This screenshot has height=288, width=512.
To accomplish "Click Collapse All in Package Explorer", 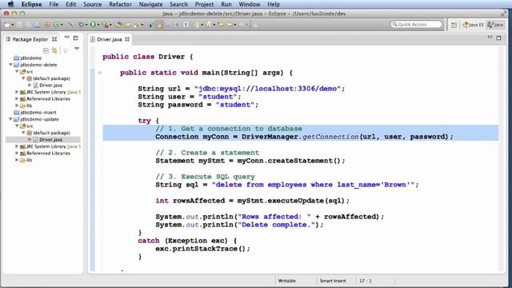I will pos(46,50).
